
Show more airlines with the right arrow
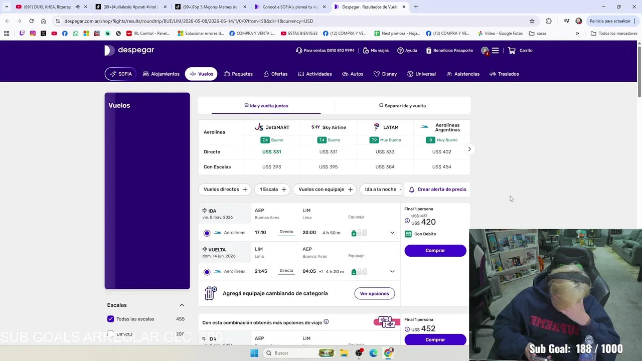click(x=469, y=149)
